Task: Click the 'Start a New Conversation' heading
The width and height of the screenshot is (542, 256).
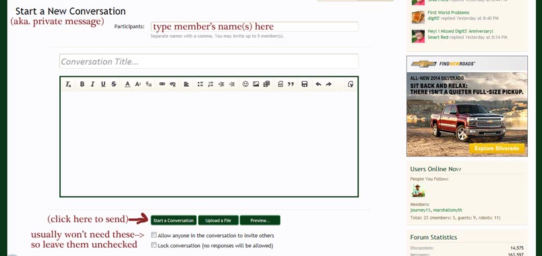Action: 71,11
